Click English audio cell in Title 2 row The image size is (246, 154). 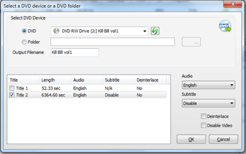(x=80, y=95)
